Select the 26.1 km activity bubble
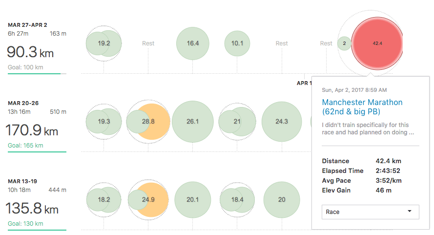434x235 pixels. [x=193, y=122]
